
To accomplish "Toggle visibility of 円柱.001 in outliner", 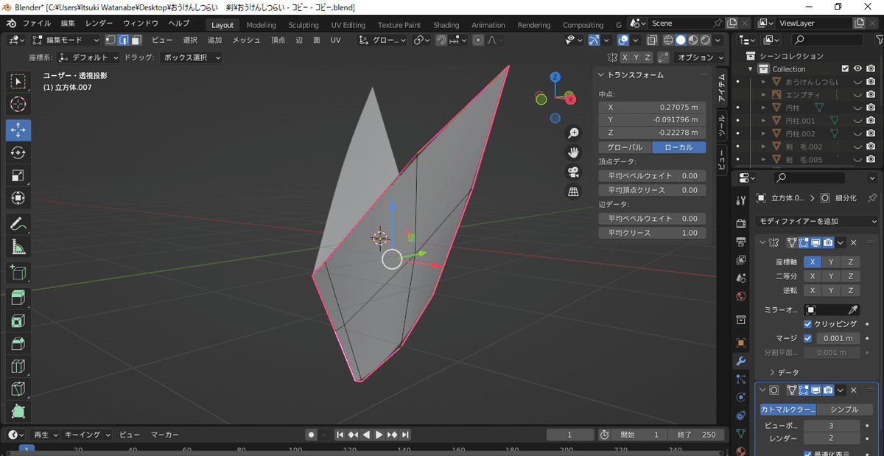I will pos(857,121).
